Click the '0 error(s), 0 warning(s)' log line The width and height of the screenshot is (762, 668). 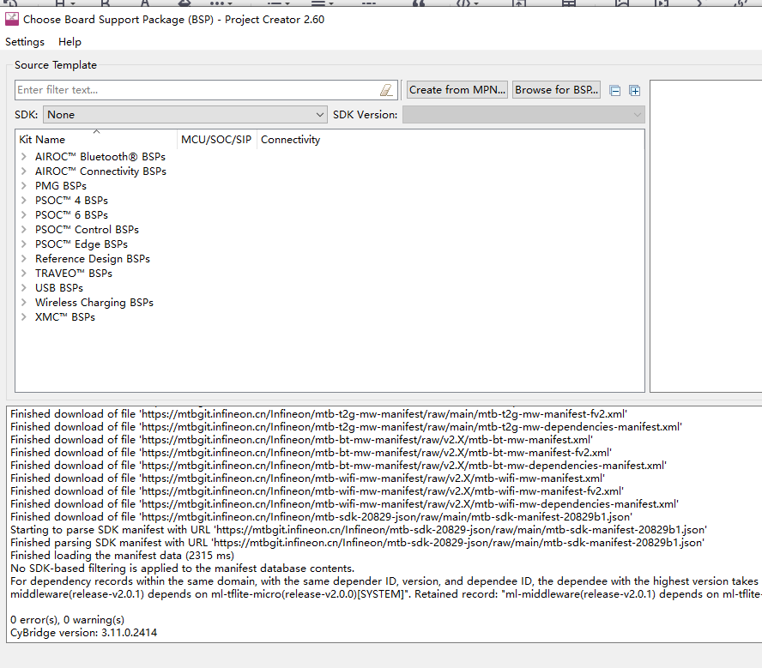[68, 620]
